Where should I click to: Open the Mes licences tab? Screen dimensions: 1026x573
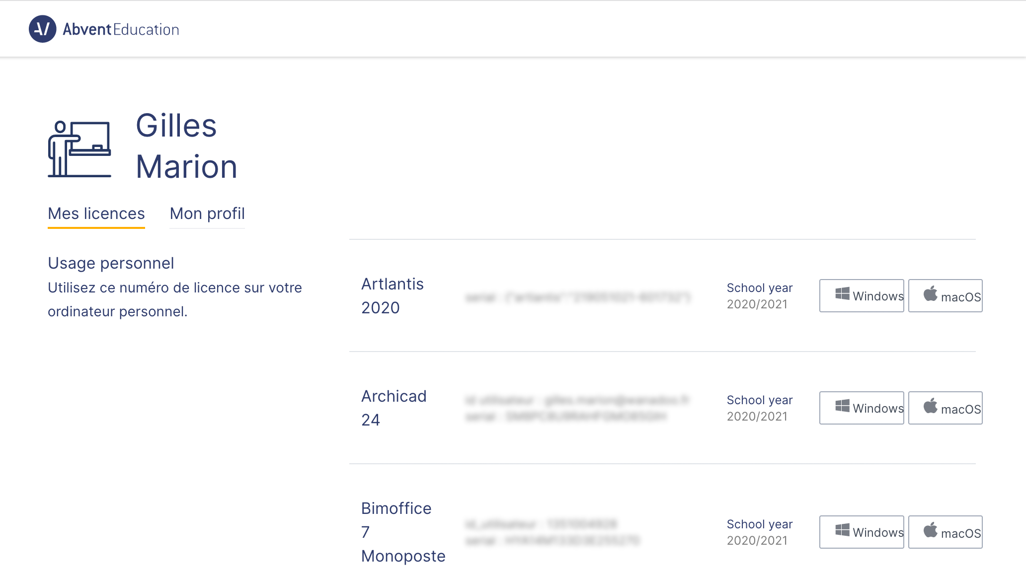pyautogui.click(x=96, y=214)
